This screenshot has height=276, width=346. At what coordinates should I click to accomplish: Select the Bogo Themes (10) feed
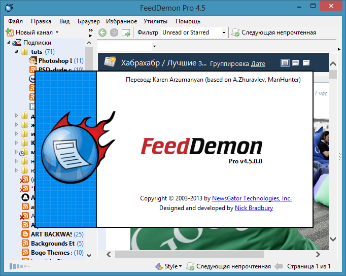[x=52, y=253]
